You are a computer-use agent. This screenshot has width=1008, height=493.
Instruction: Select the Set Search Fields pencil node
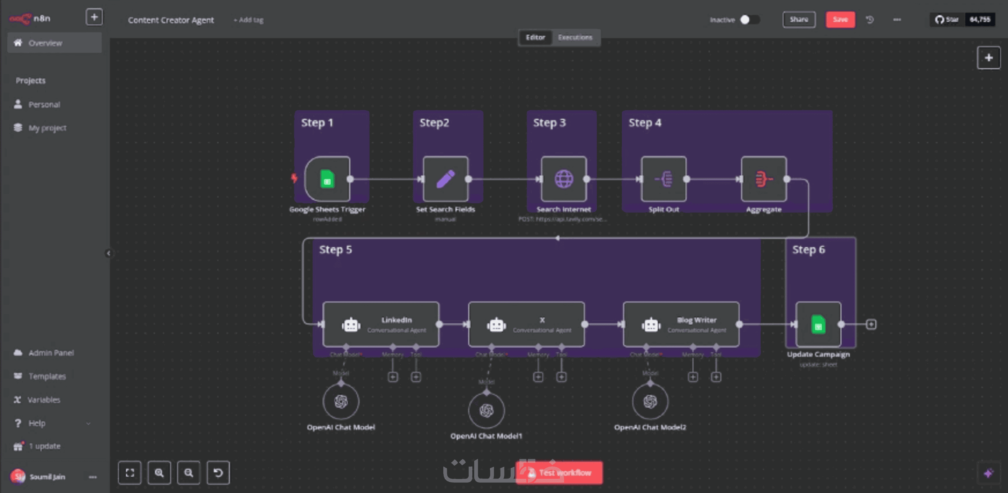click(445, 179)
